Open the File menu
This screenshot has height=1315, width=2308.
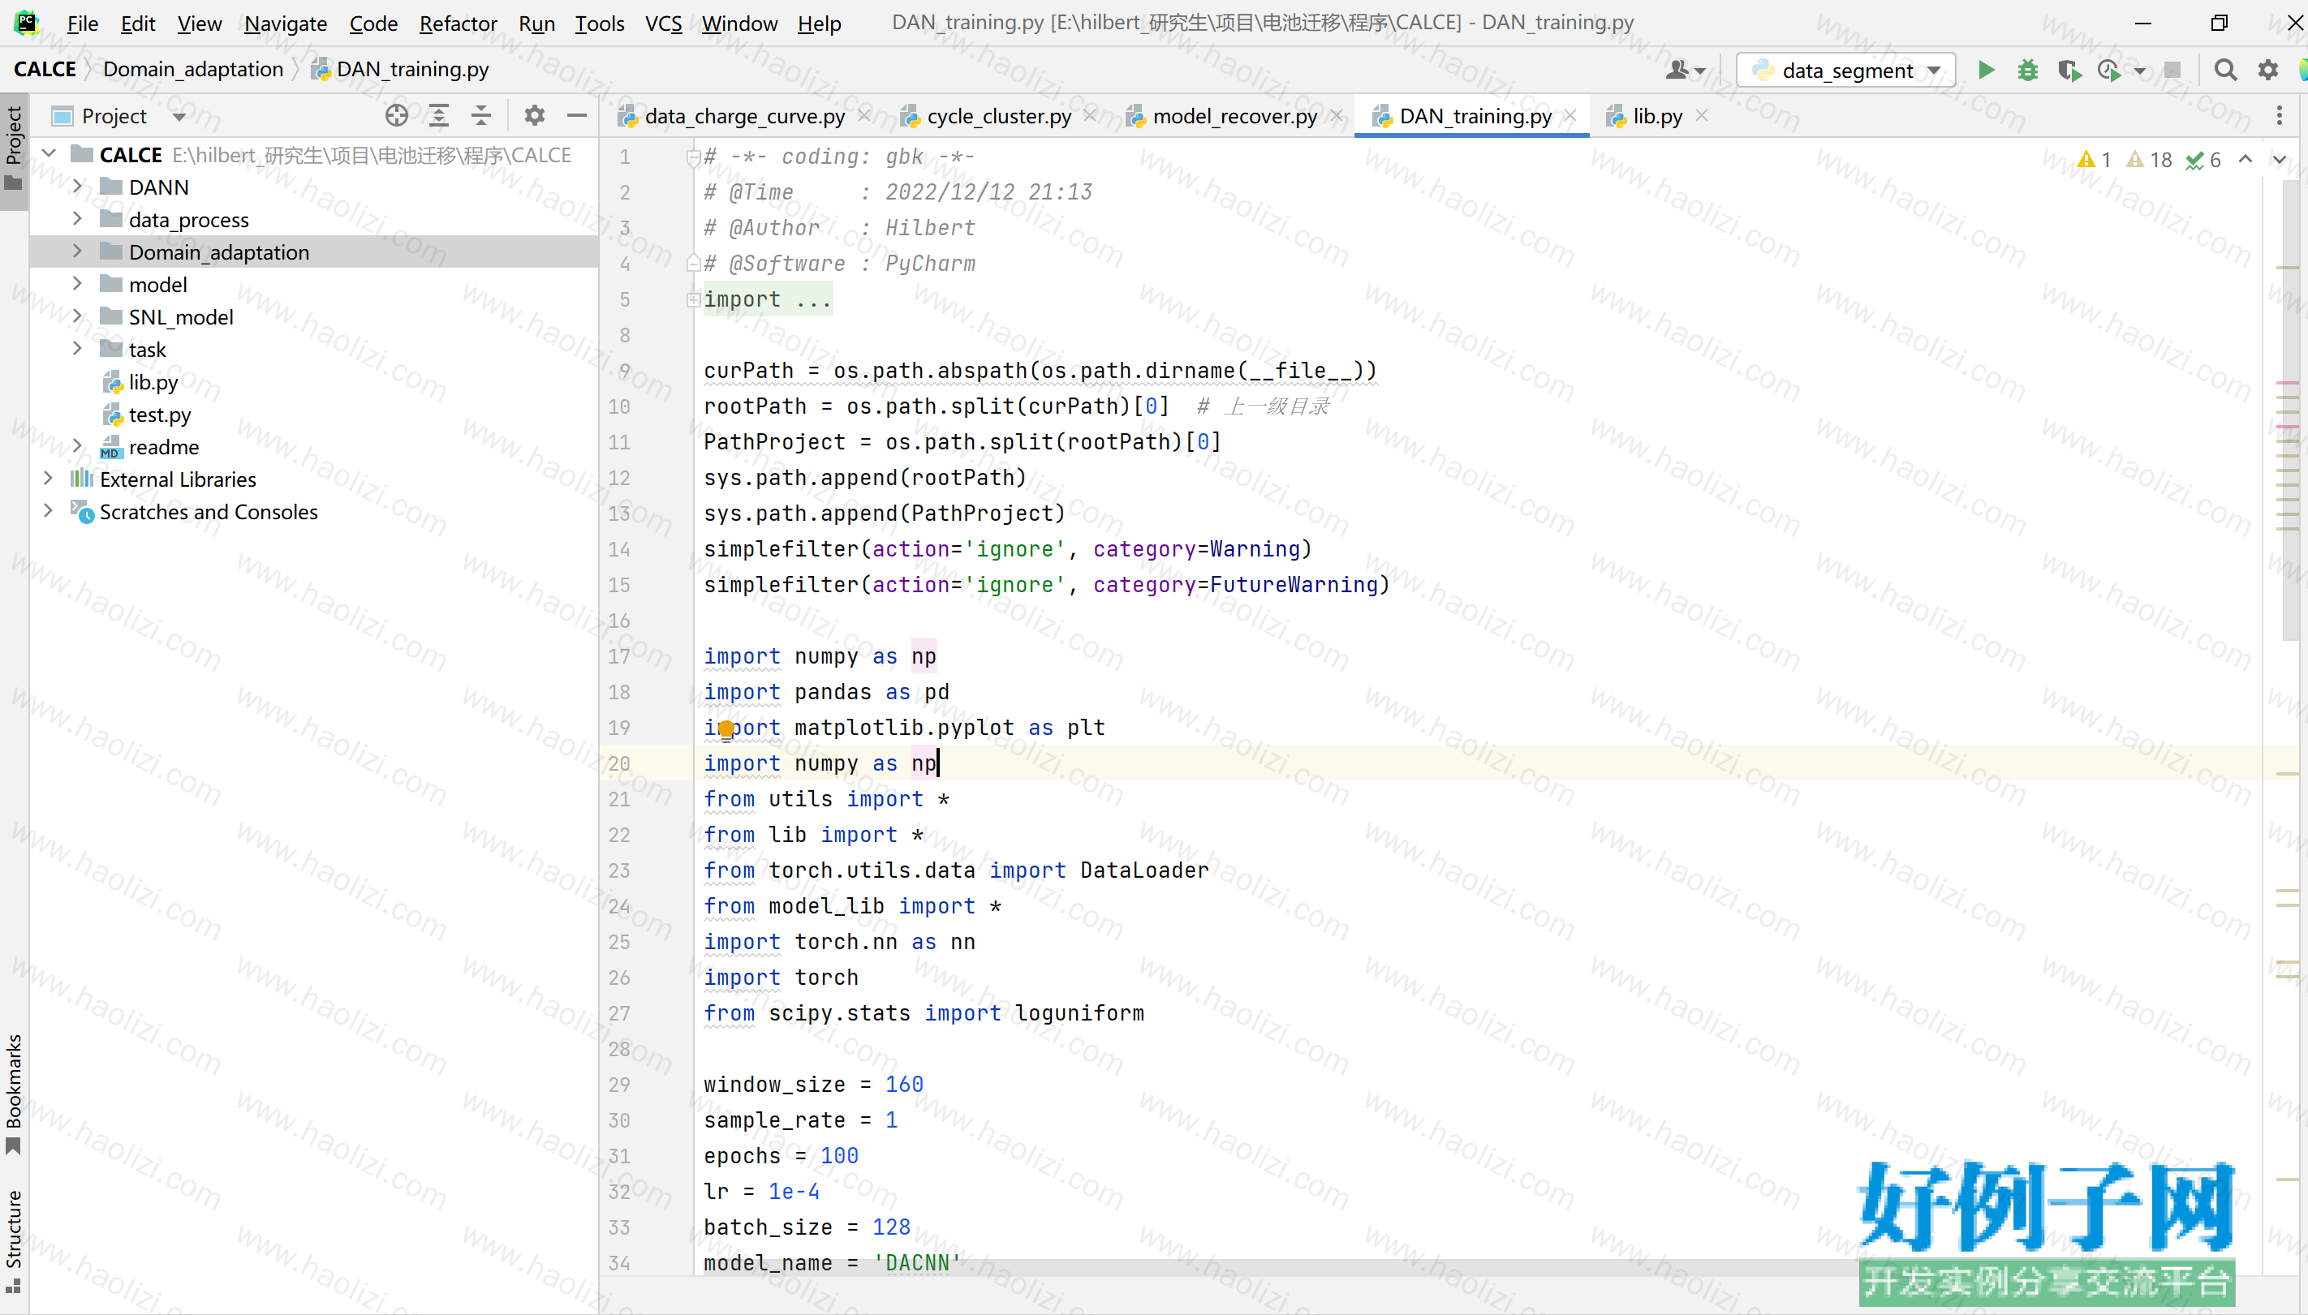click(82, 24)
